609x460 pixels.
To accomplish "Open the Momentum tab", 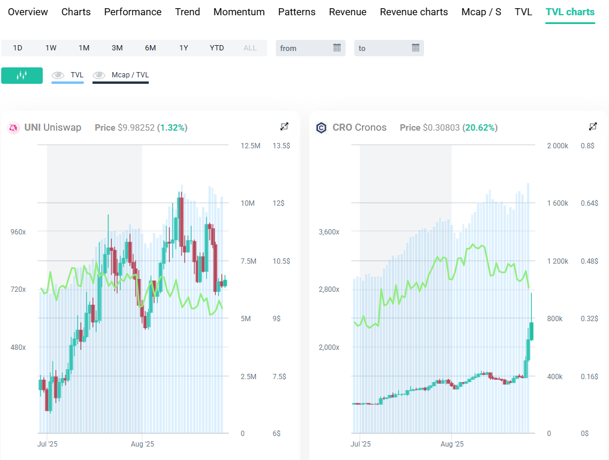I will (x=239, y=12).
